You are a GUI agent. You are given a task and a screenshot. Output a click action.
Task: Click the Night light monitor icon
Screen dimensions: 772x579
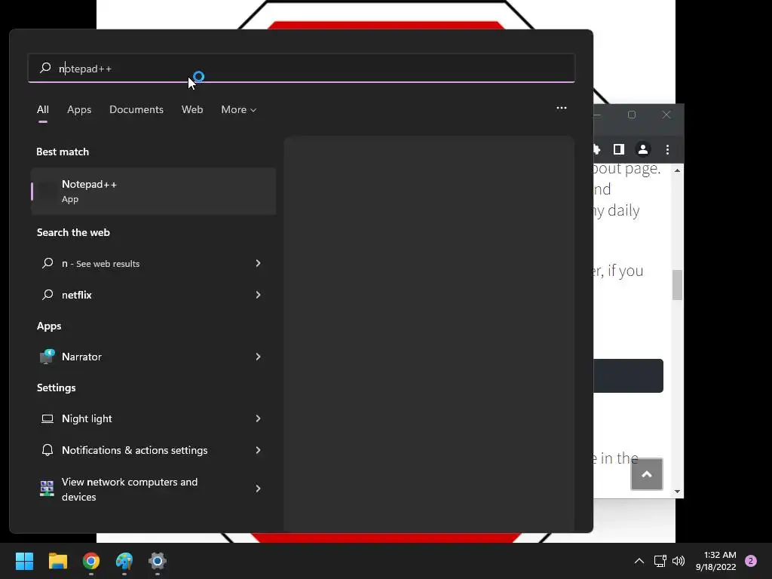coord(47,418)
